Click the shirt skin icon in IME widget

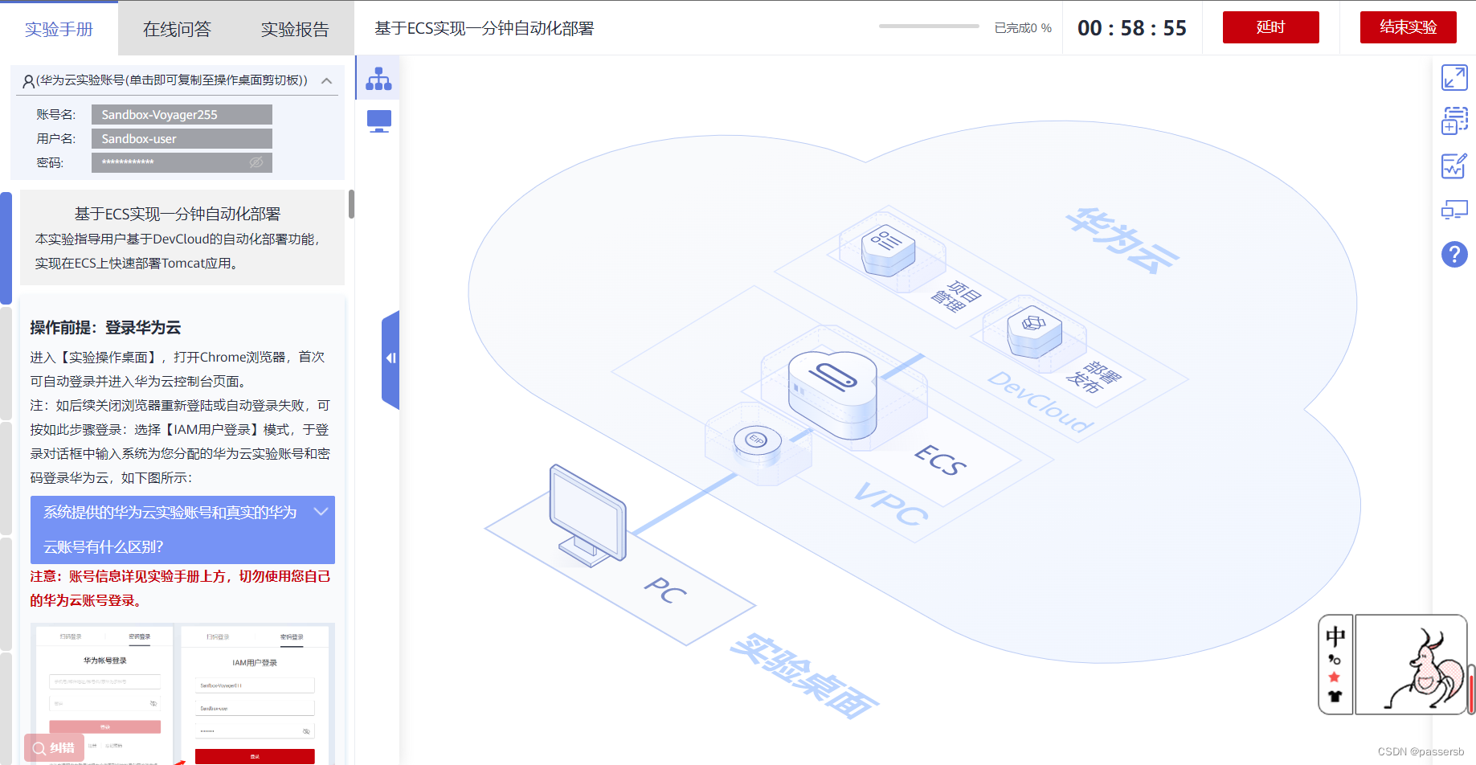(1335, 697)
